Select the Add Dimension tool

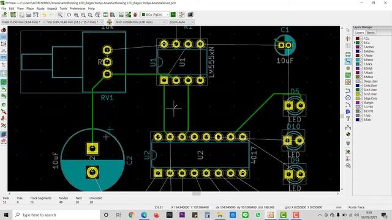tap(348, 128)
